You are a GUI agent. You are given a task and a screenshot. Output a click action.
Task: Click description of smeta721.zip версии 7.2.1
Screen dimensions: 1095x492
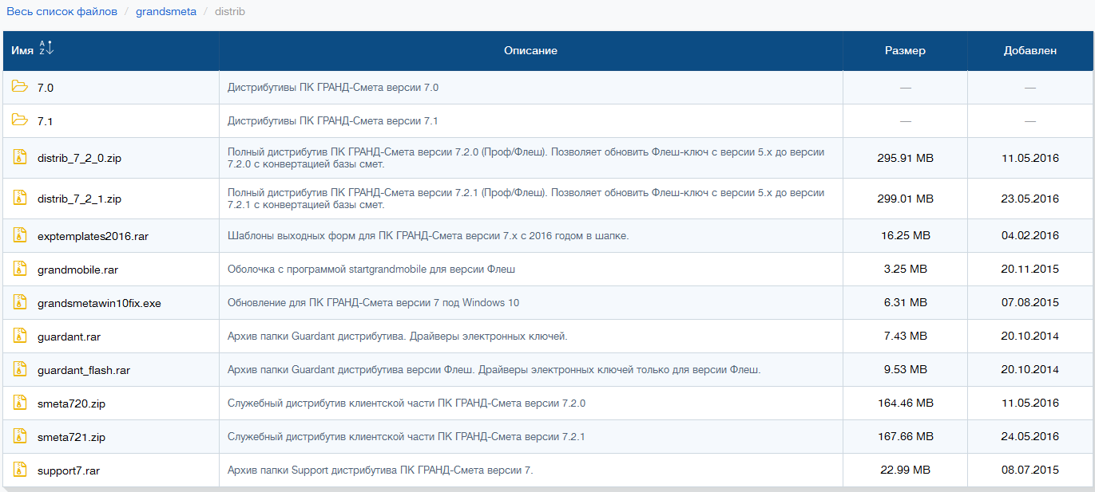coord(407,437)
